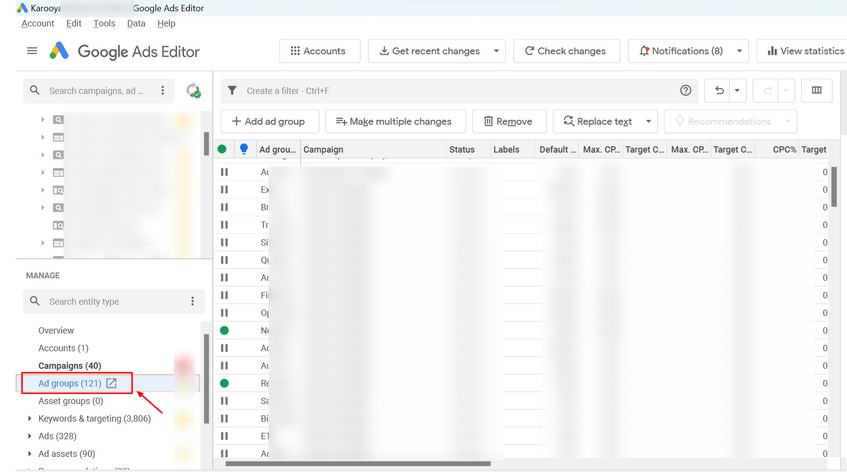Open the Help menu

[x=166, y=23]
